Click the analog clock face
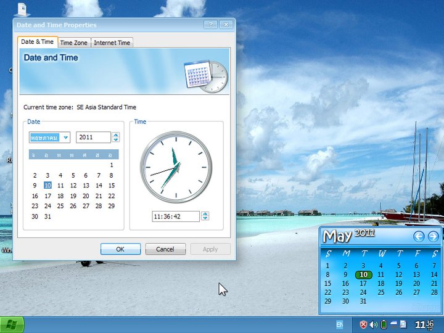 pos(176,167)
